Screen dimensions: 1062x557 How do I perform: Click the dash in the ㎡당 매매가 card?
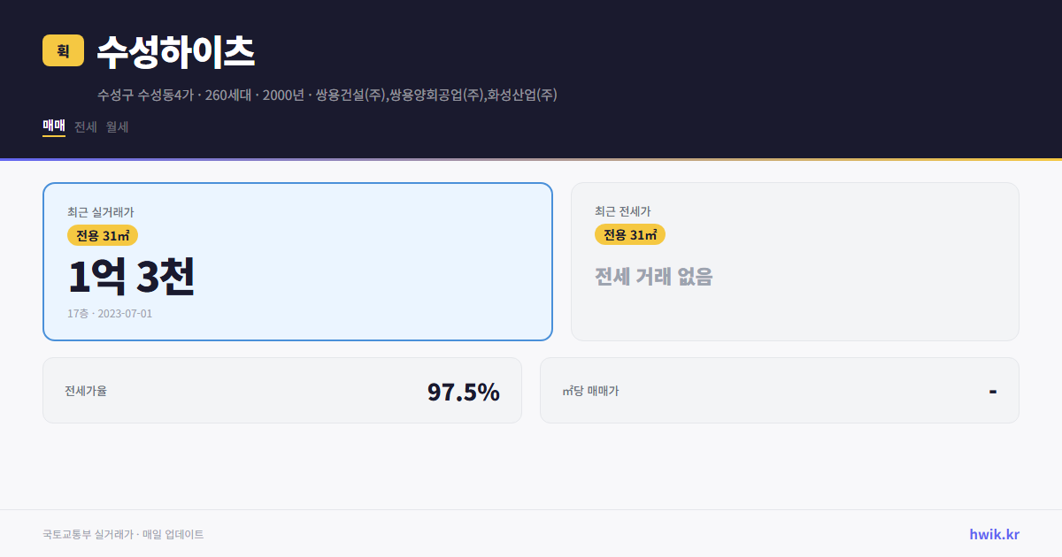(x=993, y=390)
